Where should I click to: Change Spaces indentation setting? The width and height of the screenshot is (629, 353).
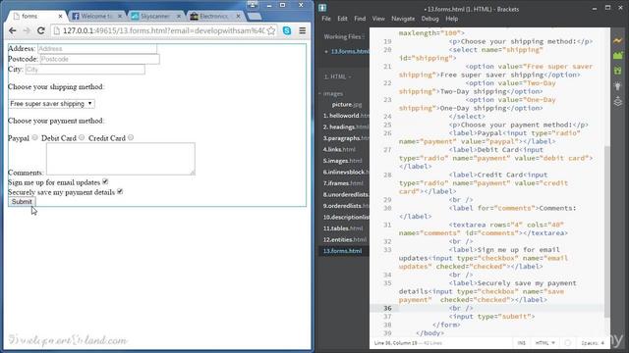click(x=593, y=343)
